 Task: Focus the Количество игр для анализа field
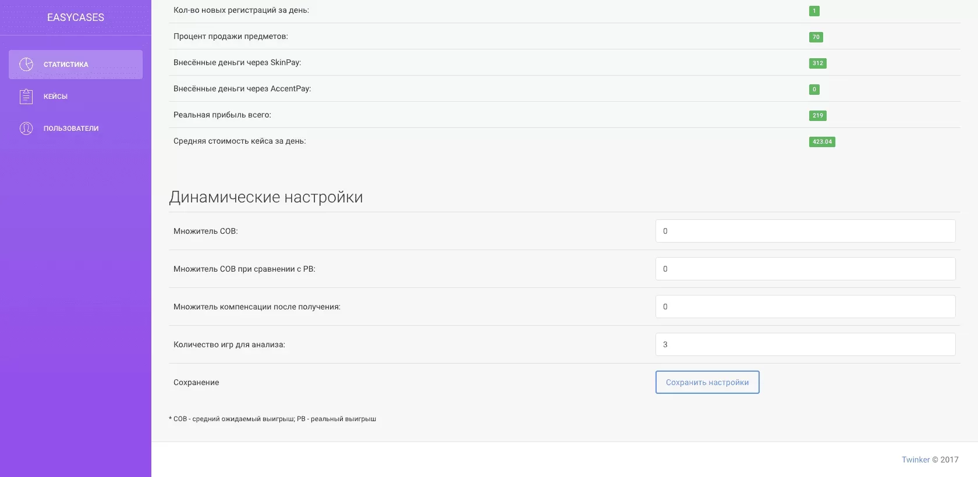click(x=805, y=344)
